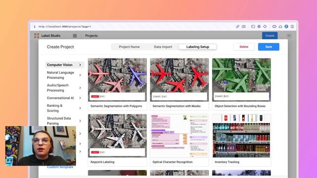Click the 'Object Detection with Bounding Boxes' label text
Image resolution: width=317 pixels, height=178 pixels.
coord(240,106)
